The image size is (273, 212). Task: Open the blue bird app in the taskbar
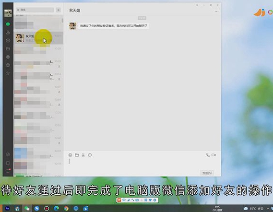click(x=37, y=208)
